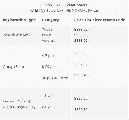Screen dimensions: 129x120
Task: Select the 2 teams category
Action: pyautogui.click(x=48, y=107)
